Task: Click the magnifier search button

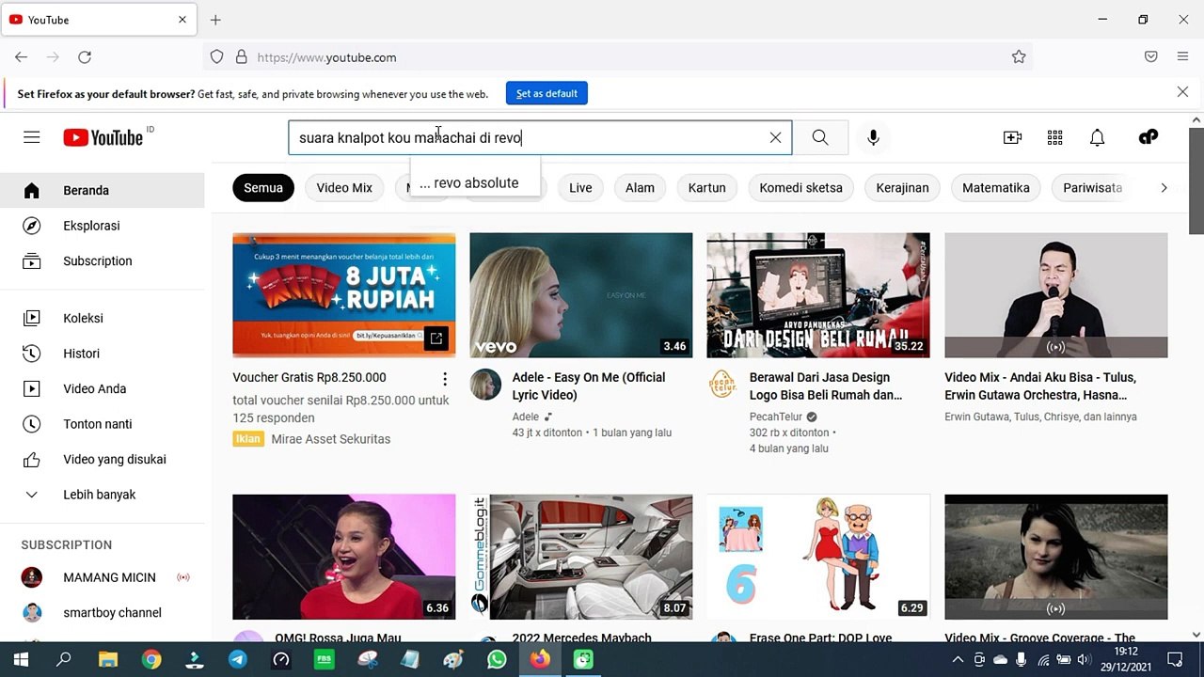Action: pyautogui.click(x=820, y=137)
